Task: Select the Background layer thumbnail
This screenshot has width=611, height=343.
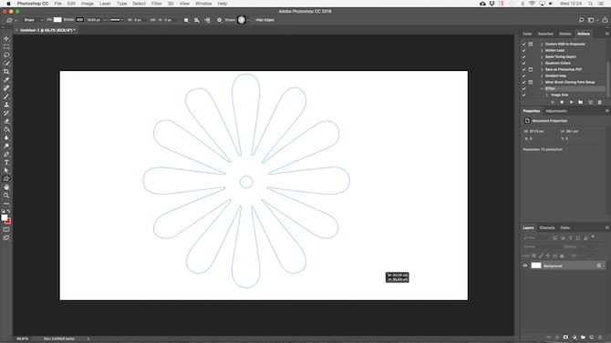Action: coord(536,266)
